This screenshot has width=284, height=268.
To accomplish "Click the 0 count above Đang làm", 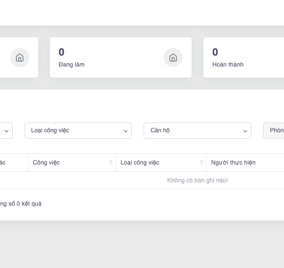I will pyautogui.click(x=61, y=52).
